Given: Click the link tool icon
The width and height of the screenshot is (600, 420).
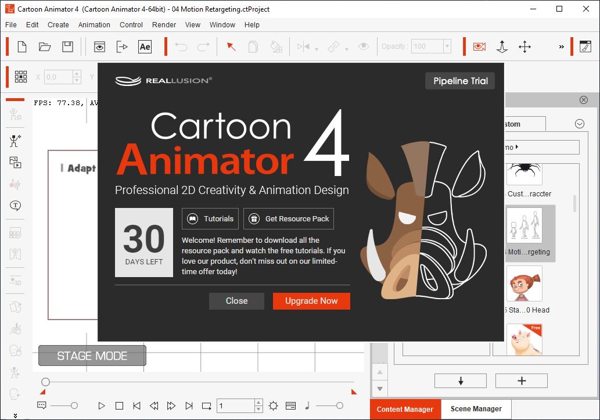Looking at the screenshot, I should coord(333,46).
